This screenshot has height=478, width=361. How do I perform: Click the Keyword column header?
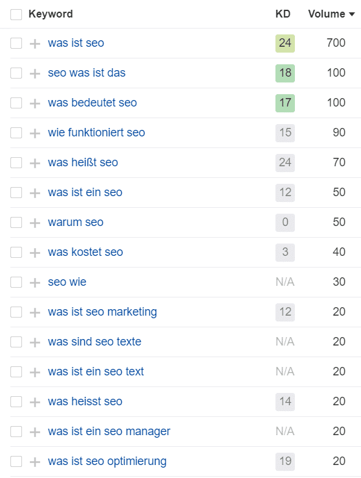(51, 14)
